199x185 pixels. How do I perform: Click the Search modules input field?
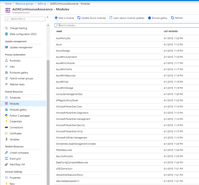pyautogui.click(x=126, y=25)
